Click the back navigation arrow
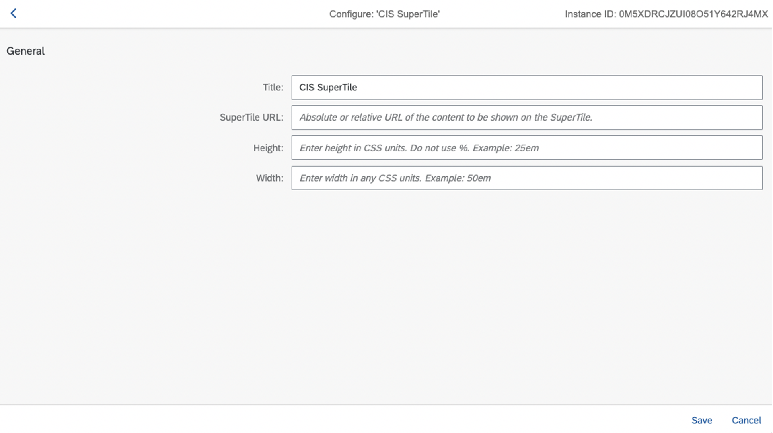This screenshot has width=773, height=433. pos(14,13)
